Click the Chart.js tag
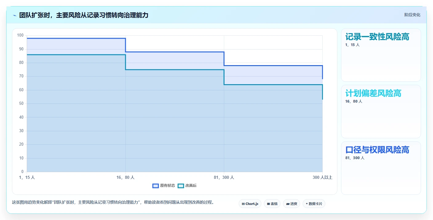 (x=250, y=204)
